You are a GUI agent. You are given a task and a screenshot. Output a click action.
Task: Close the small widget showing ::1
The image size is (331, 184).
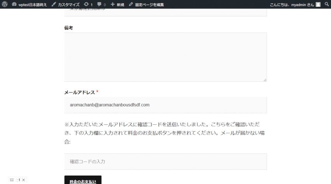24,180
